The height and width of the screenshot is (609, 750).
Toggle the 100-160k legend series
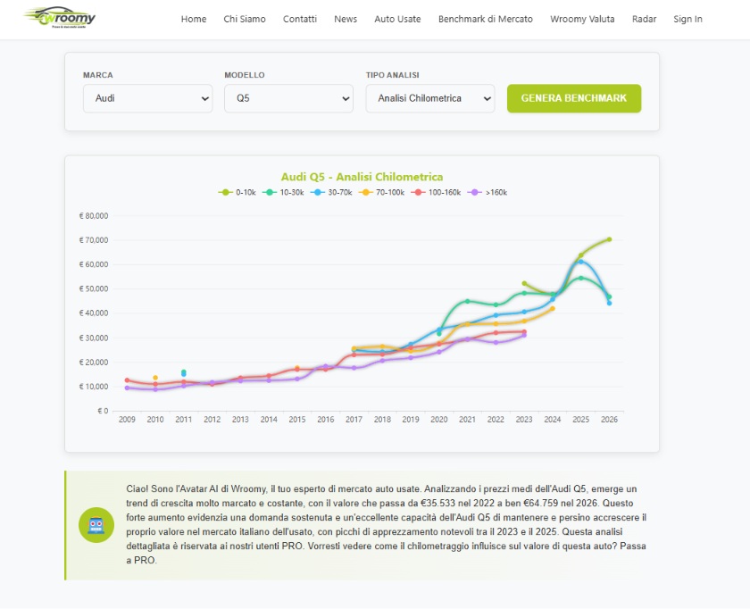436,192
